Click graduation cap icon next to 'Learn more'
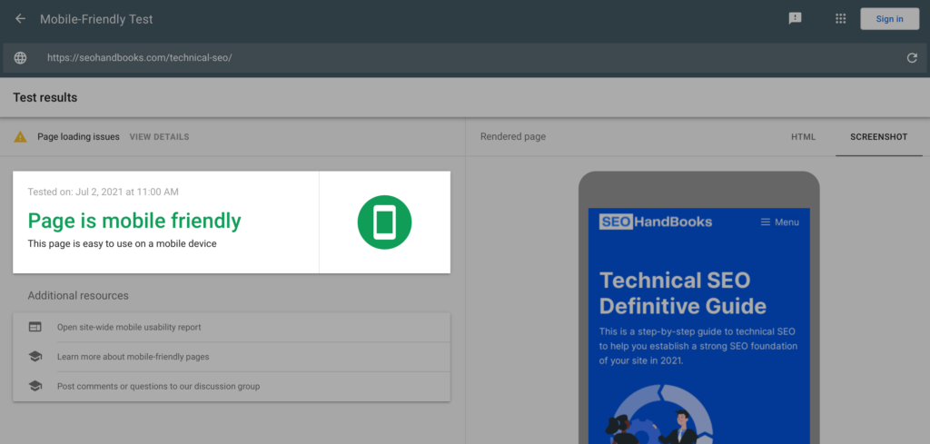930x444 pixels. point(35,356)
